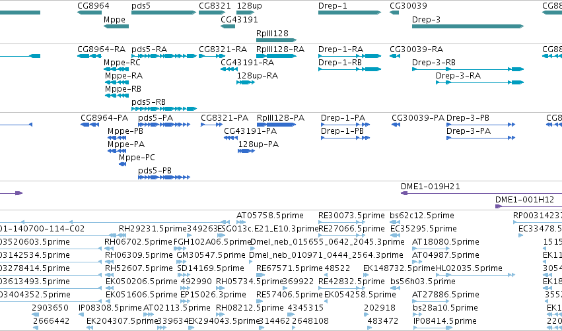The image size is (562, 331).
Task: Click the Drep-3 gene feature bar
Action: click(468, 26)
